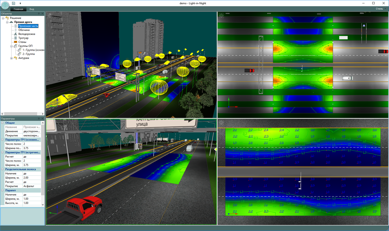389x231 pixels.
Task: Switch to the Главная ribbon tab
Action: 18,9
